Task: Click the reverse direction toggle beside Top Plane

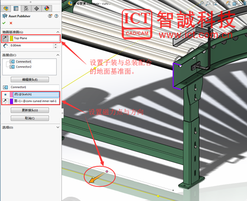Action: pyautogui.click(x=5, y=38)
